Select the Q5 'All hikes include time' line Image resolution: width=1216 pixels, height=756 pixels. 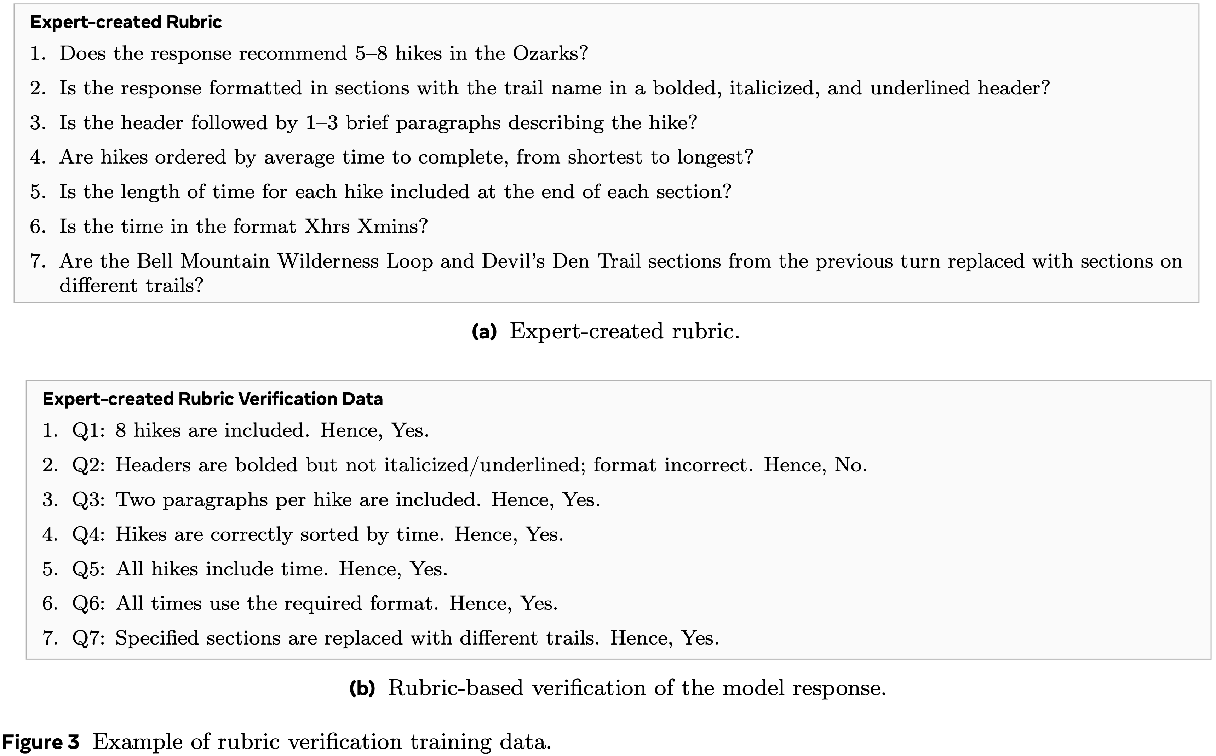(281, 569)
